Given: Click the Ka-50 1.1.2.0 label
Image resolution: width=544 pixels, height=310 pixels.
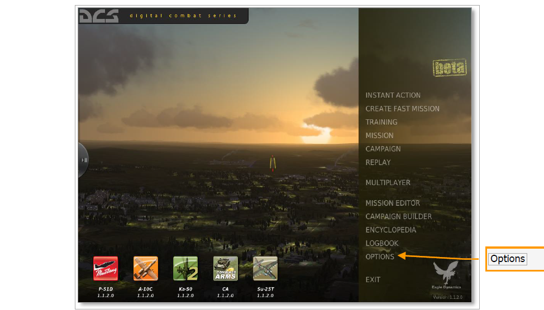Looking at the screenshot, I should pos(185,292).
